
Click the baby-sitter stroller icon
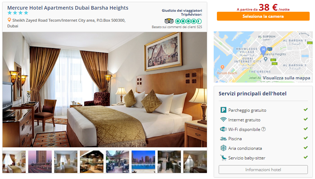click(x=223, y=158)
